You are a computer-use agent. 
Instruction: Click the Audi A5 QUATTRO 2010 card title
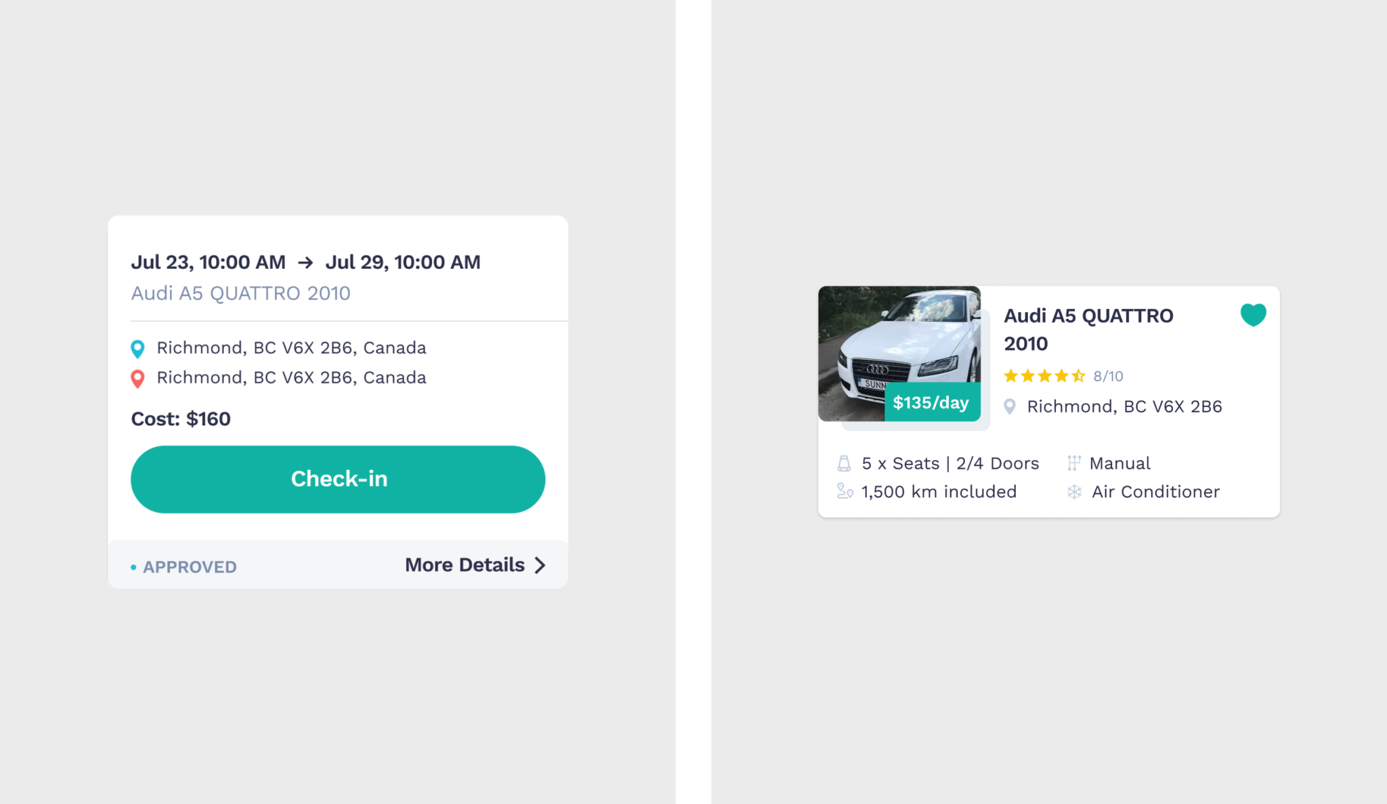click(1088, 330)
